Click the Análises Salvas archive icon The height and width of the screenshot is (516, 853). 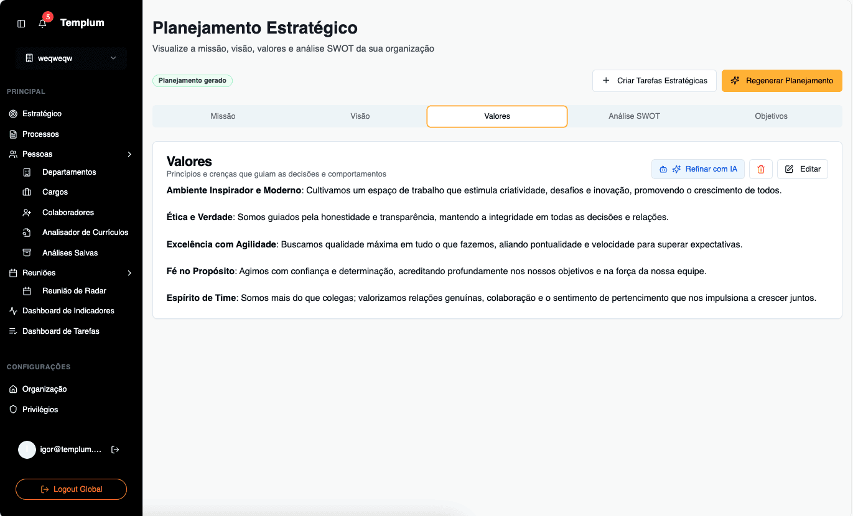pos(27,253)
